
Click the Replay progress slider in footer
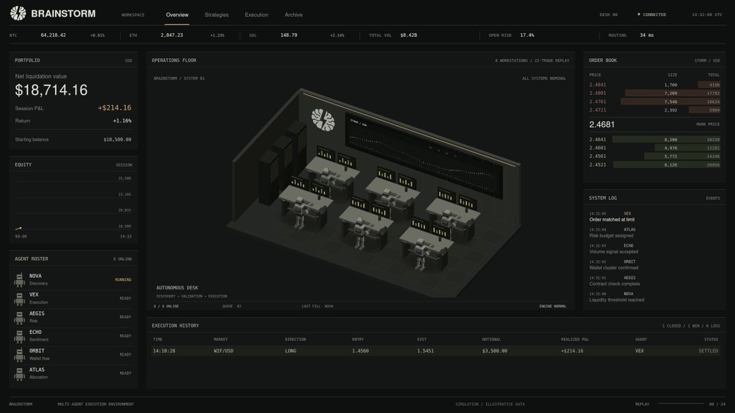click(x=679, y=404)
